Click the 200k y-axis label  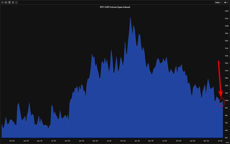pyautogui.click(x=227, y=26)
